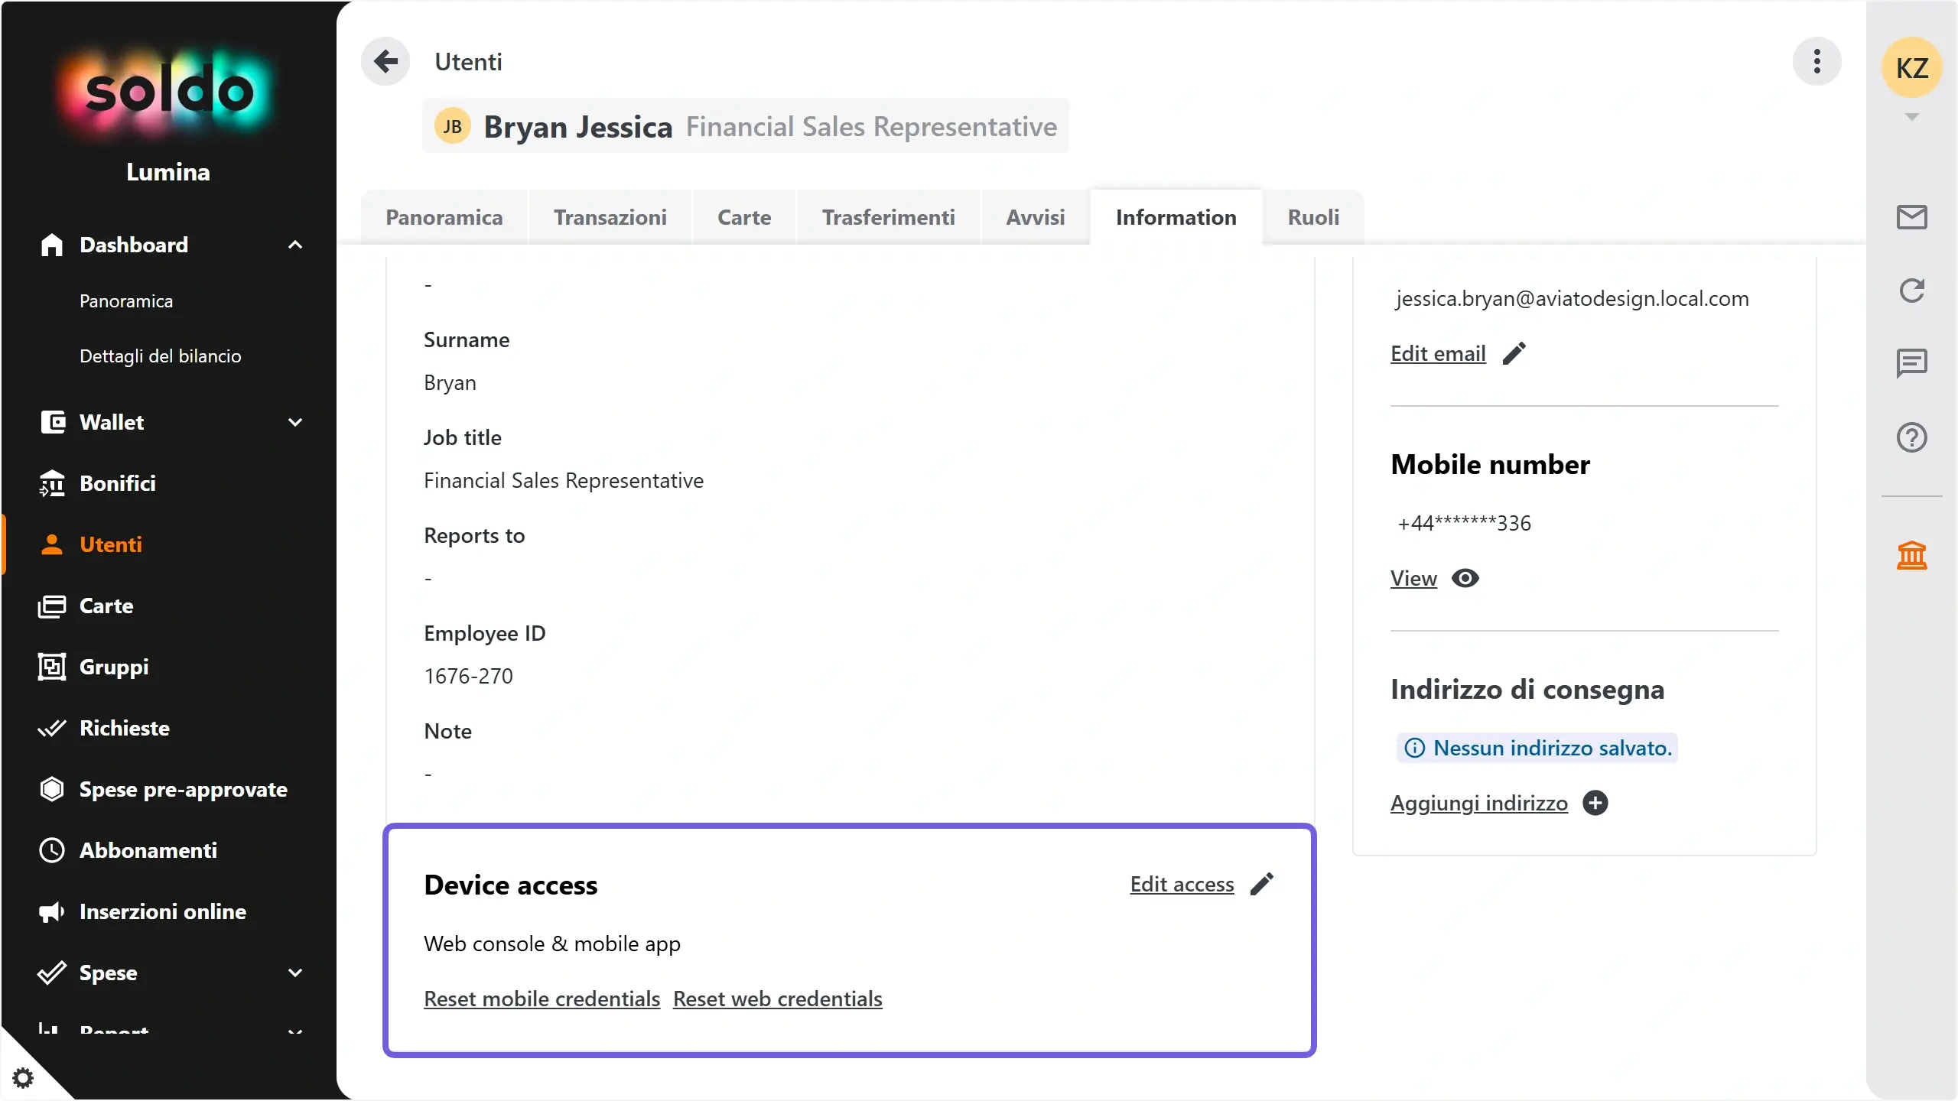
Task: Click the back arrow next to Utenti
Action: click(x=385, y=61)
